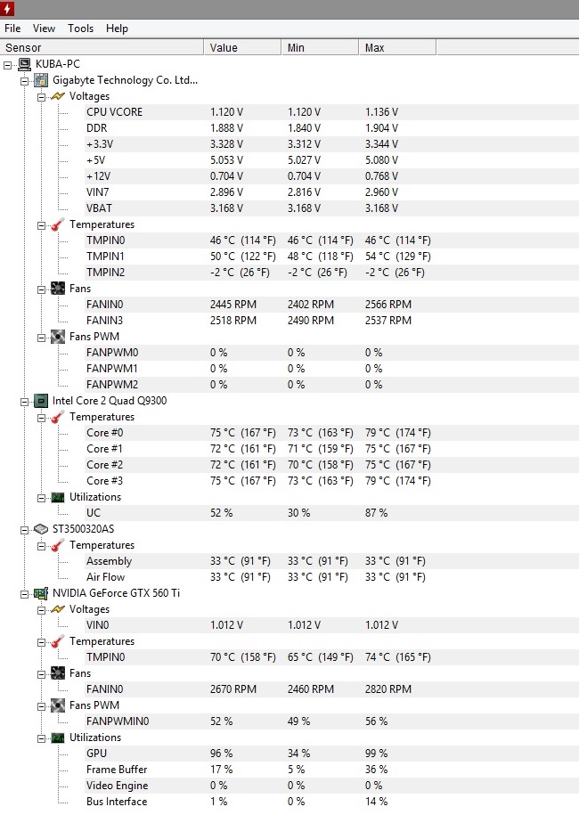This screenshot has width=579, height=815.
Task: Click the fan icon beside Gigabyte Fans PWM
Action: pos(58,337)
